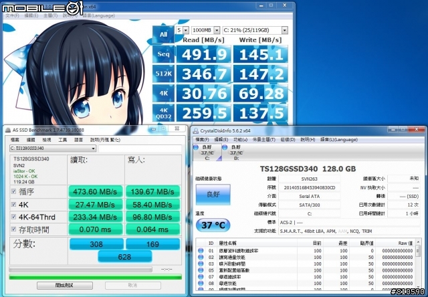
Task: Click the firmware field showing SVN263
Action: coord(309,179)
